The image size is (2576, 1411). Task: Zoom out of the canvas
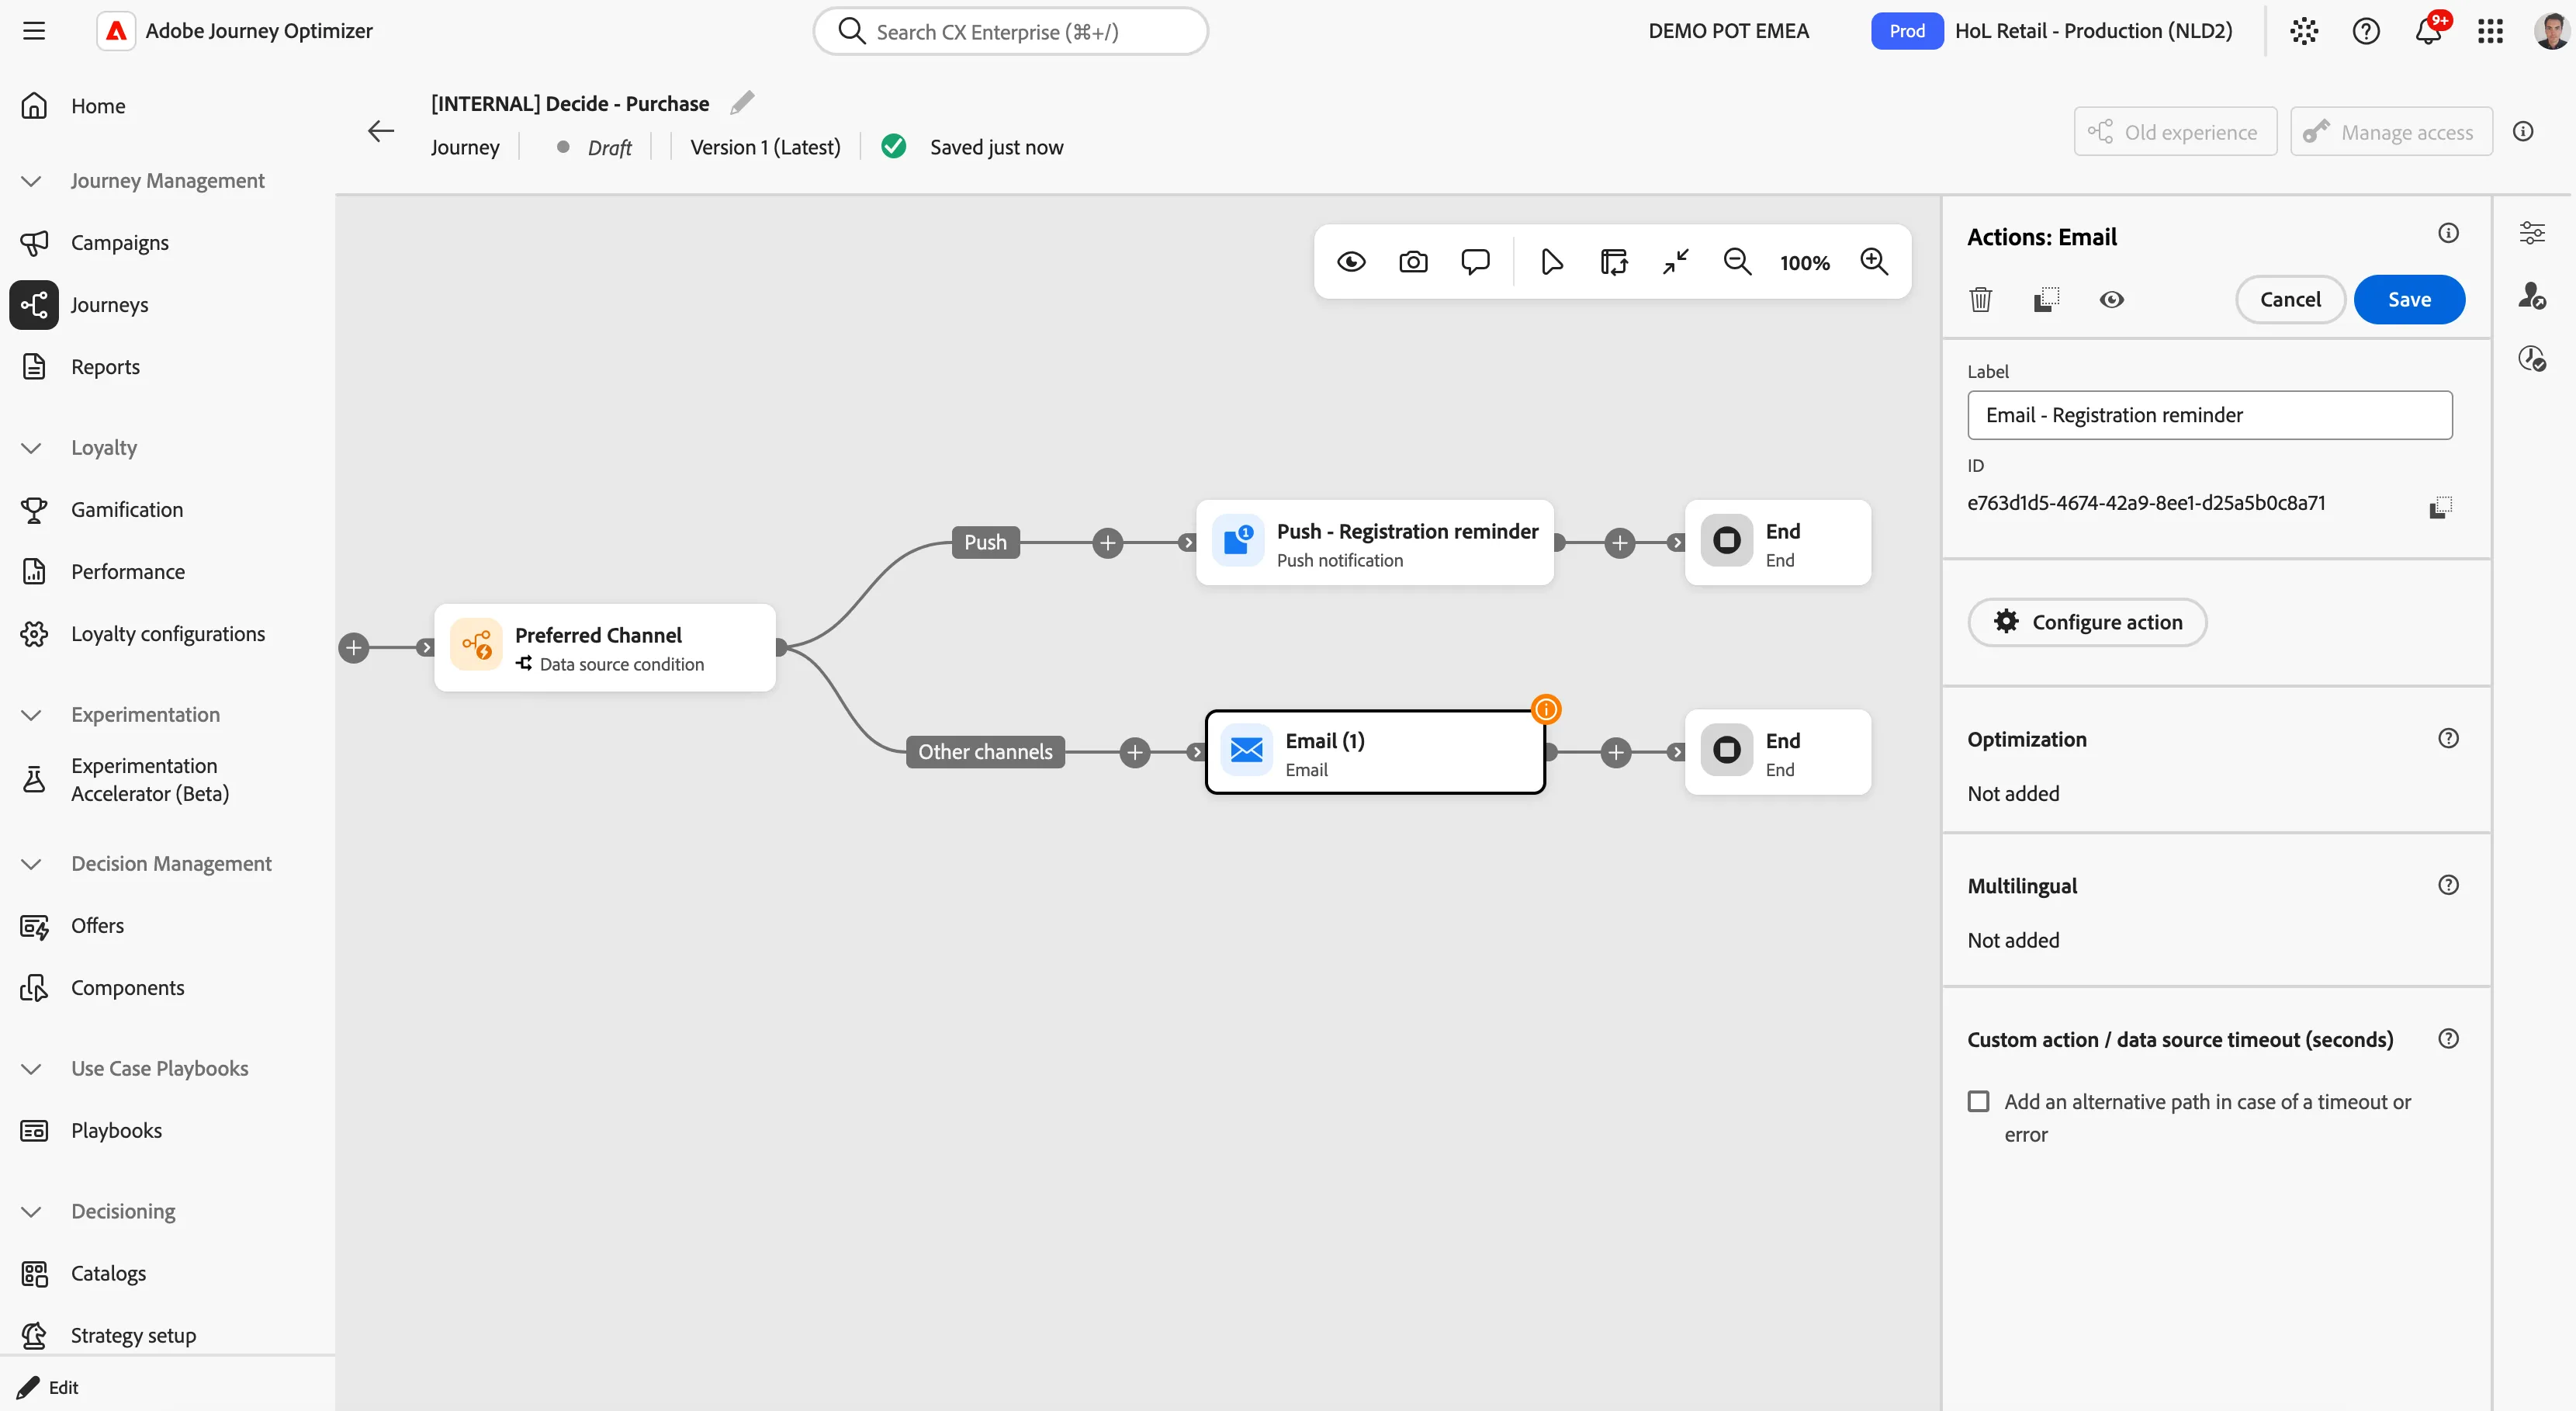[x=1738, y=262]
